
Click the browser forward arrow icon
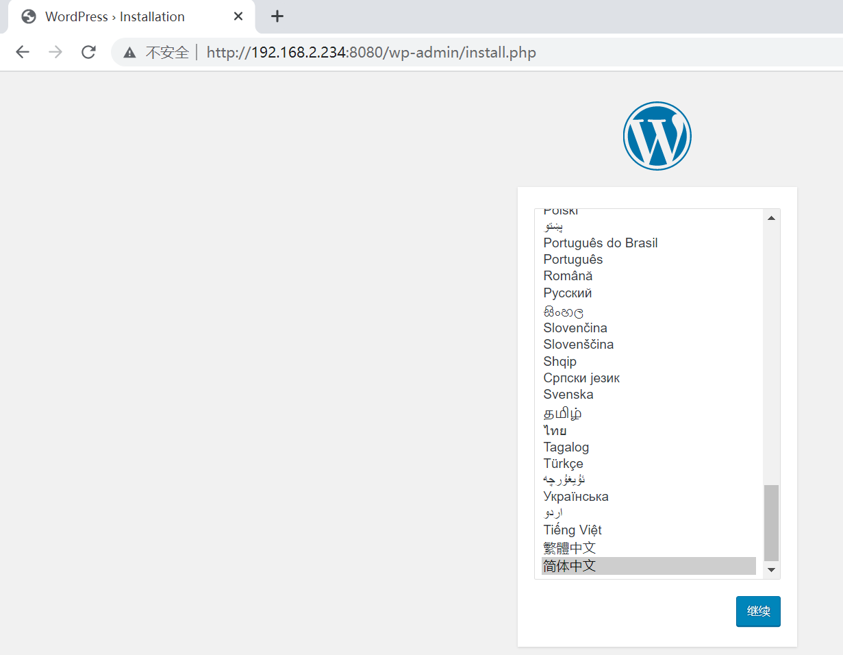pyautogui.click(x=55, y=52)
